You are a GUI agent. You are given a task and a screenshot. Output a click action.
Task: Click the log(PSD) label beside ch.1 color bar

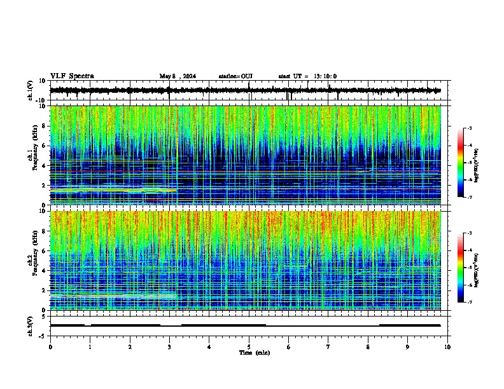477,165
